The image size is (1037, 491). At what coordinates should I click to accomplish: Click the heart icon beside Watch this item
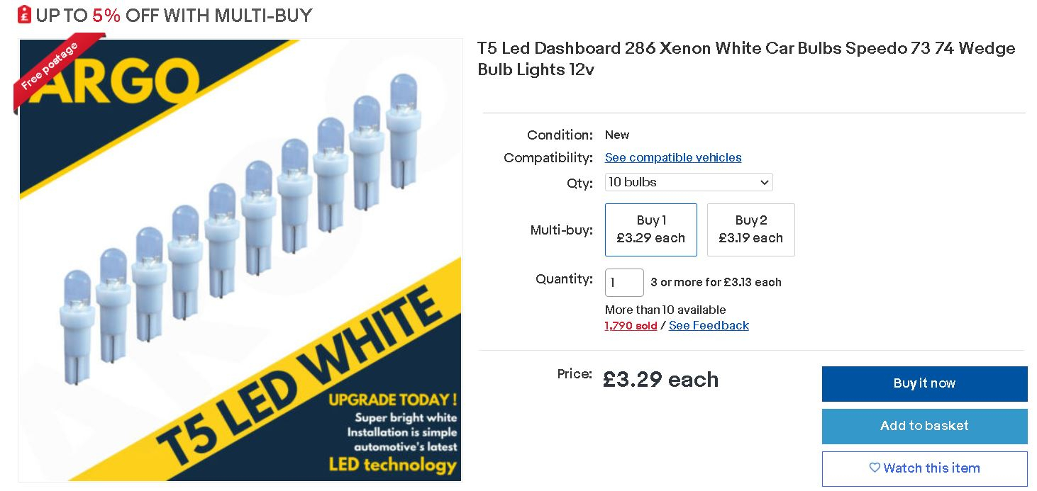click(x=875, y=468)
